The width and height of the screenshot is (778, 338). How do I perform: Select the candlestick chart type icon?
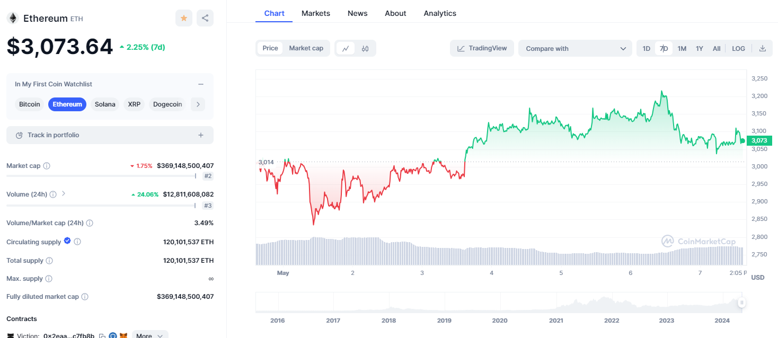pos(365,48)
